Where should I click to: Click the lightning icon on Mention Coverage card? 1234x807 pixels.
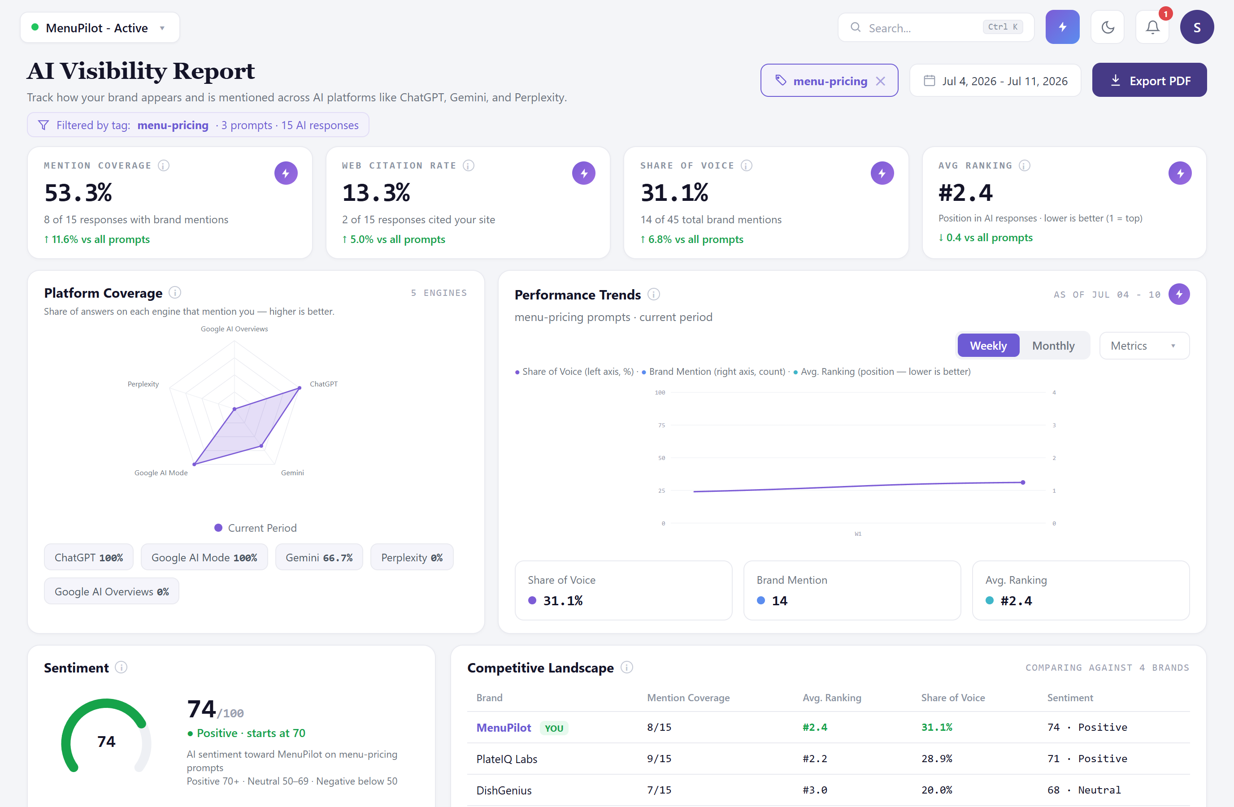[x=286, y=173]
